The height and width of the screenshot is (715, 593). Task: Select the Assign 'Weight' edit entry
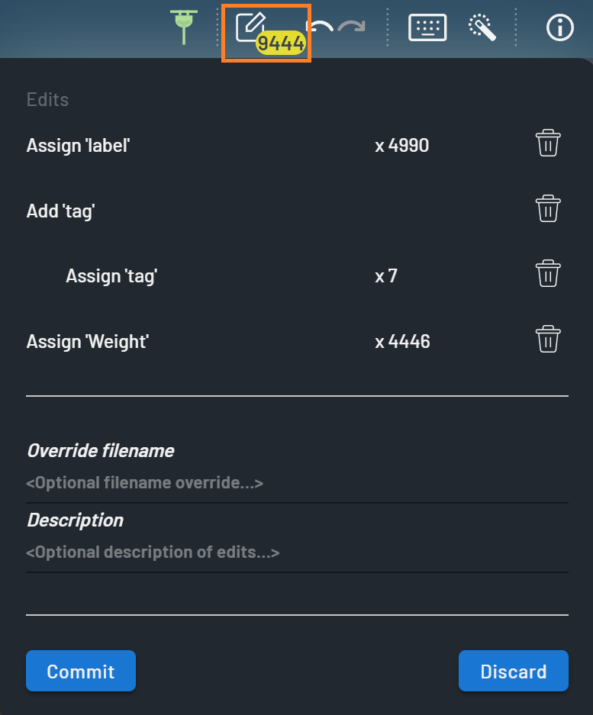(x=88, y=341)
